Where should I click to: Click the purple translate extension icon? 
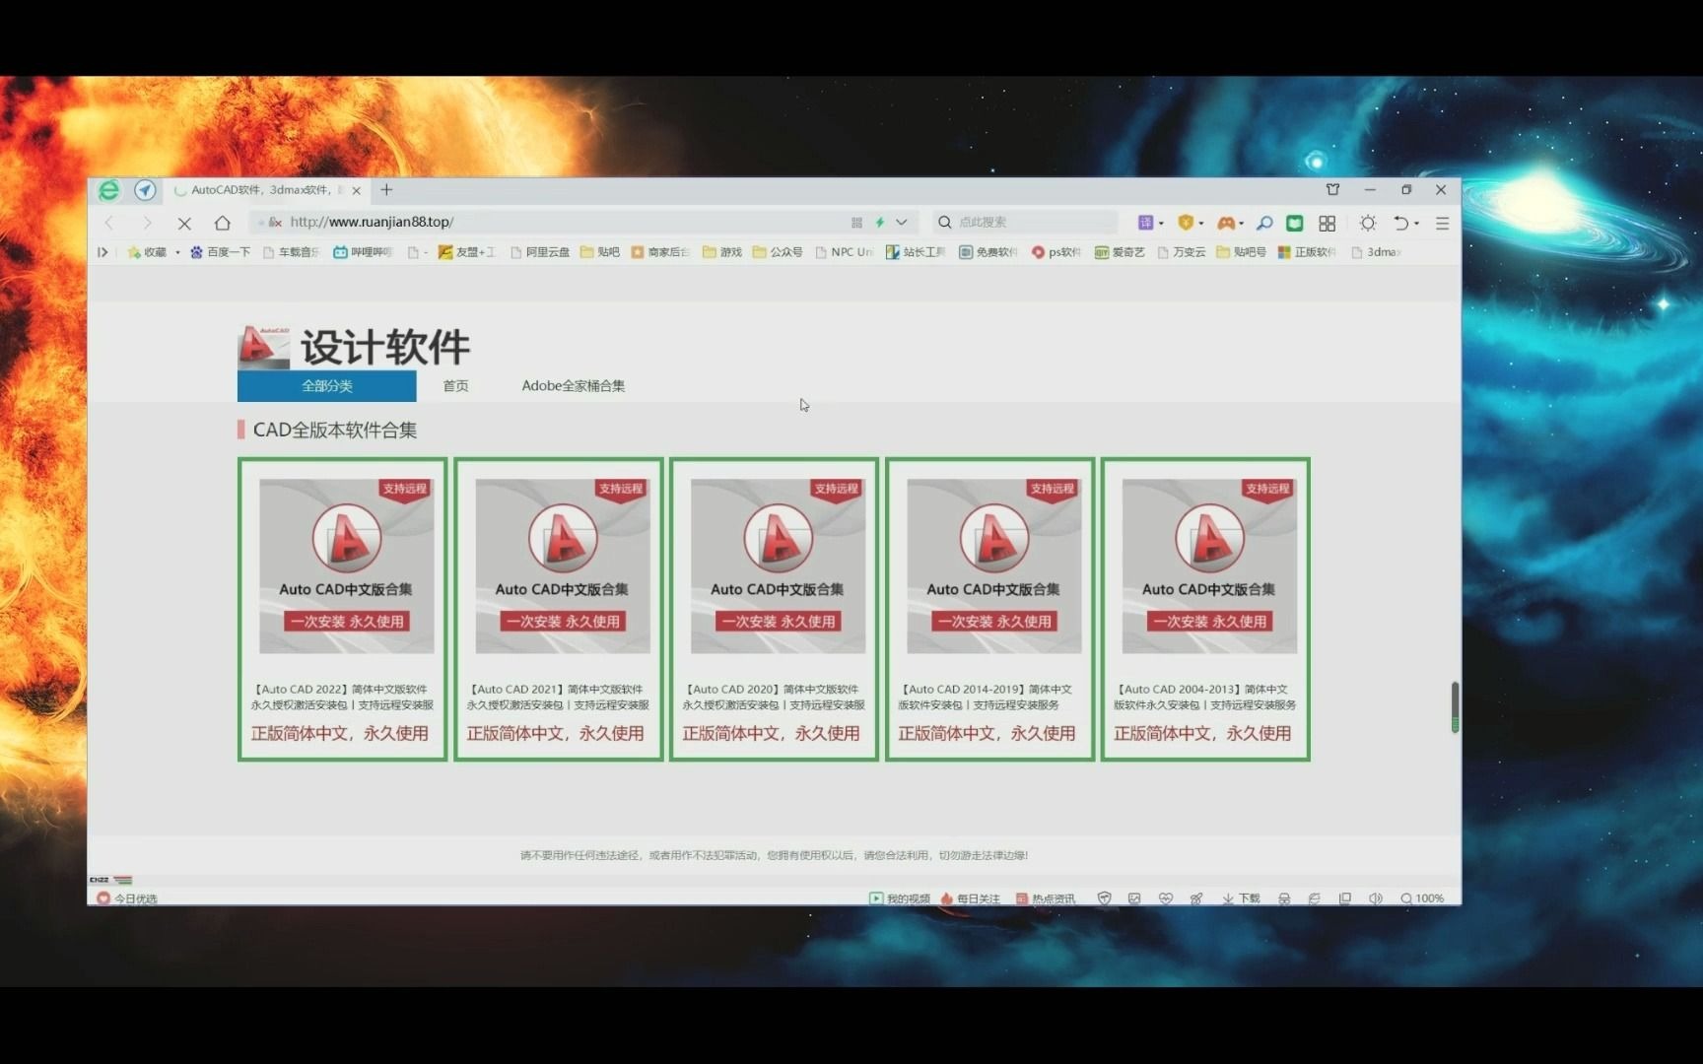point(1145,223)
